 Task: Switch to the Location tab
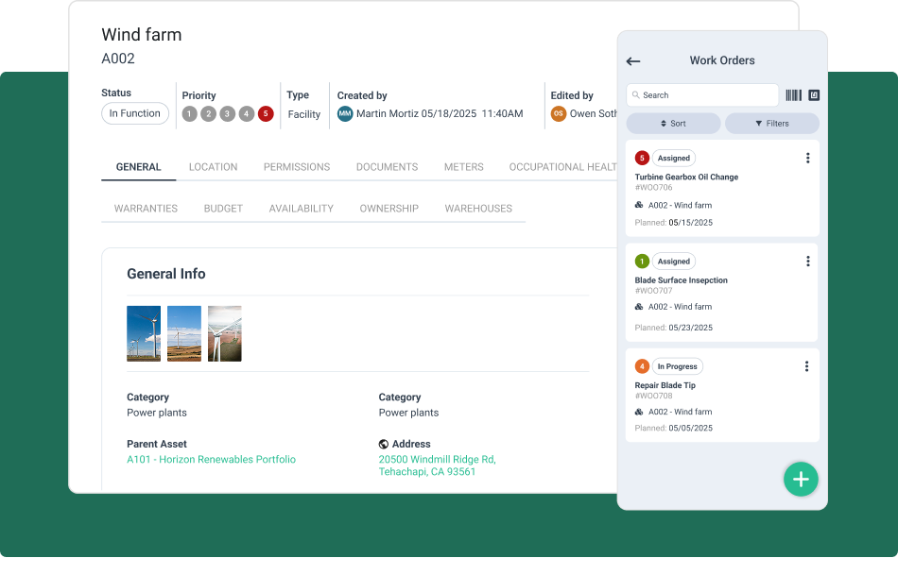tap(213, 167)
